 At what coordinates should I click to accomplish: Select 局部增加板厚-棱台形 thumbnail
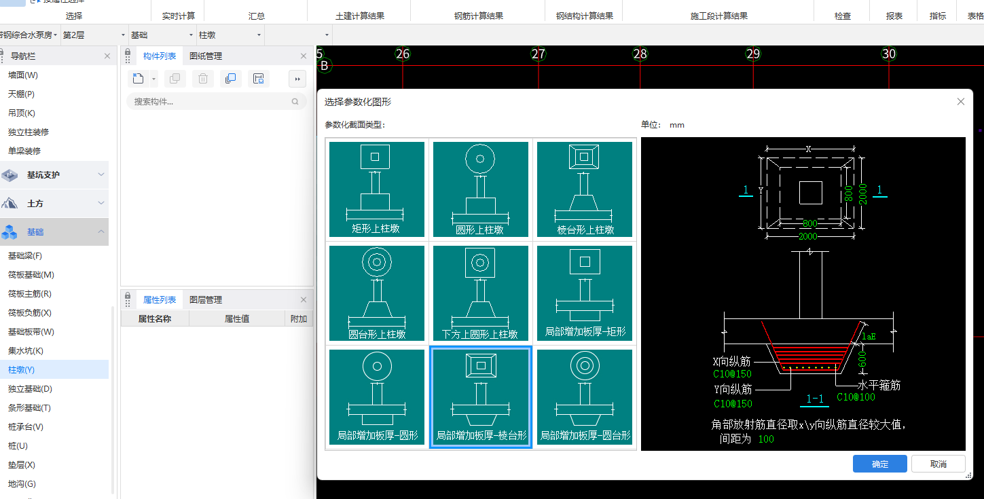coord(480,396)
